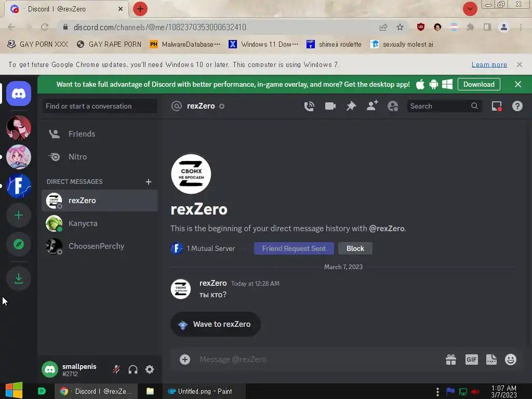The width and height of the screenshot is (532, 399).
Task: Block rexZero
Action: tap(355, 248)
